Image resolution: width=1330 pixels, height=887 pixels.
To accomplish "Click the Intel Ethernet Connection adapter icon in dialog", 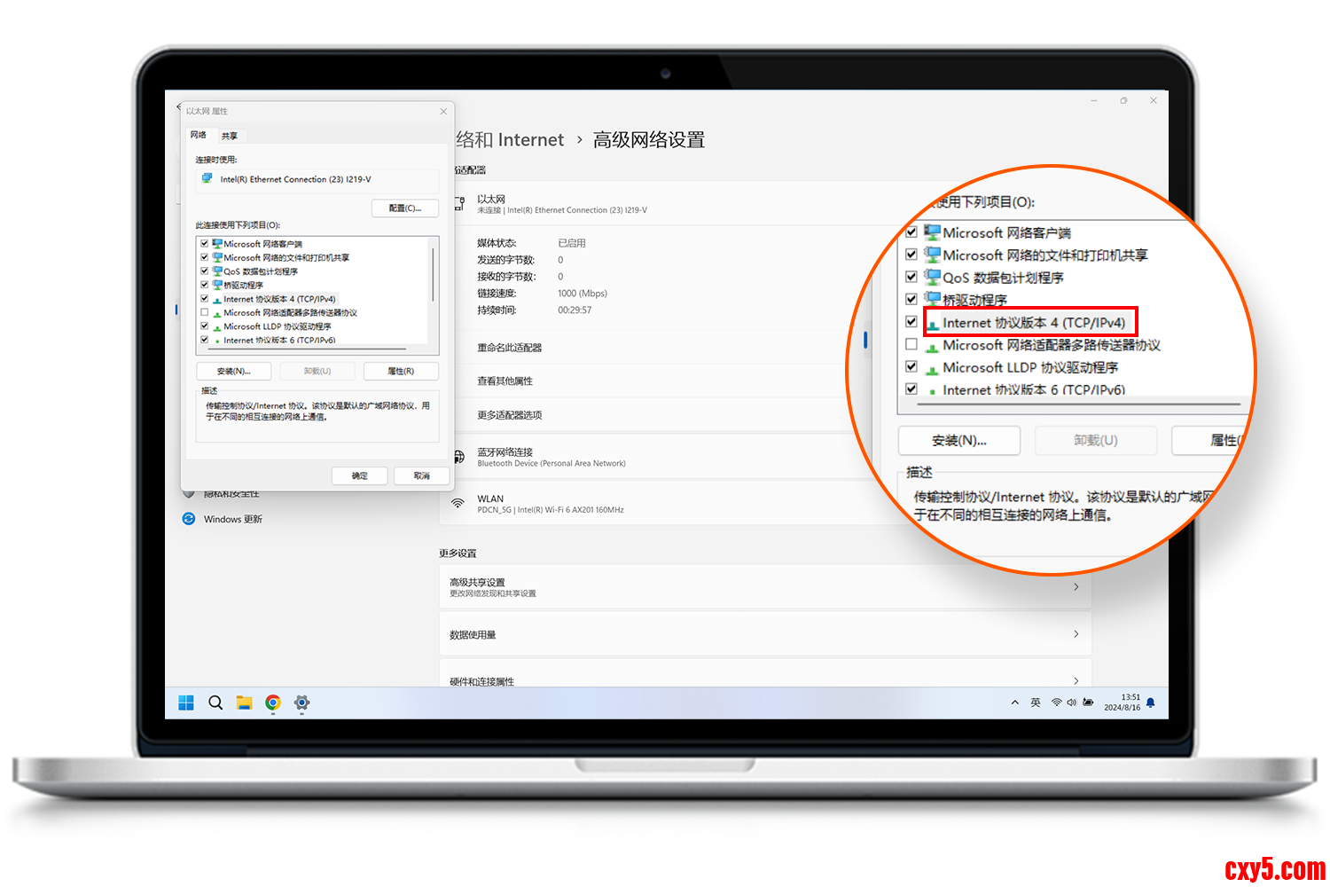I will 207,178.
